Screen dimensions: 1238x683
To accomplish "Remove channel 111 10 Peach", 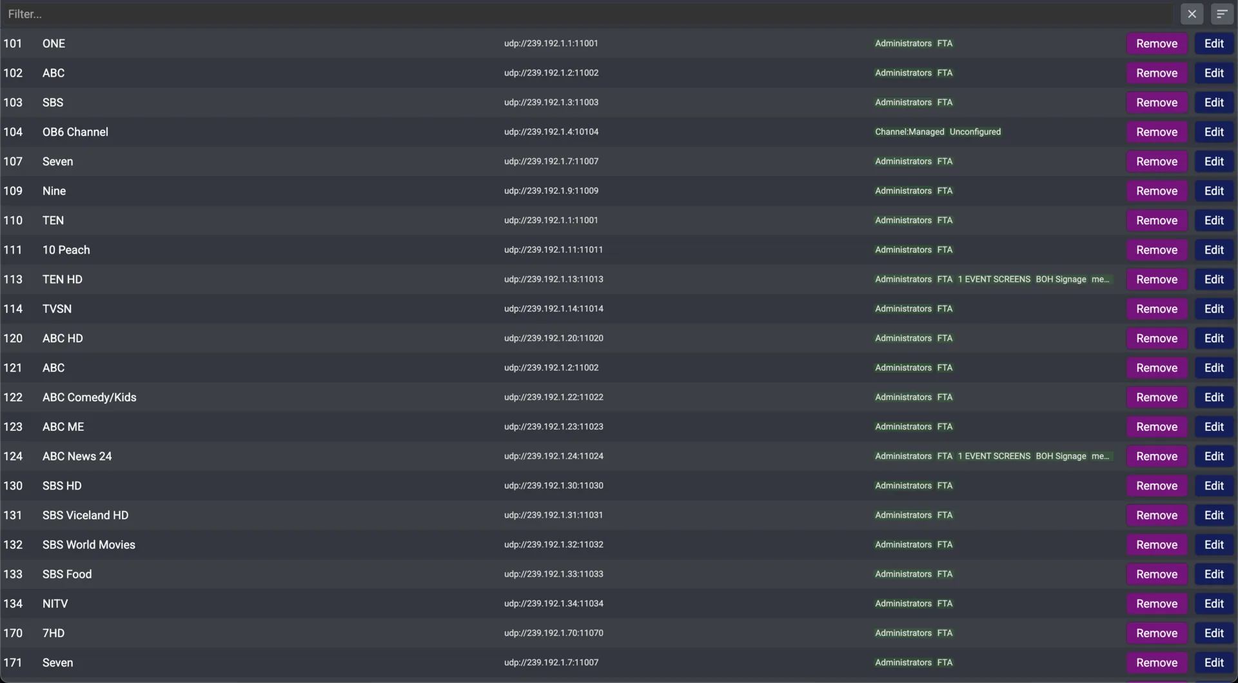I will 1157,250.
